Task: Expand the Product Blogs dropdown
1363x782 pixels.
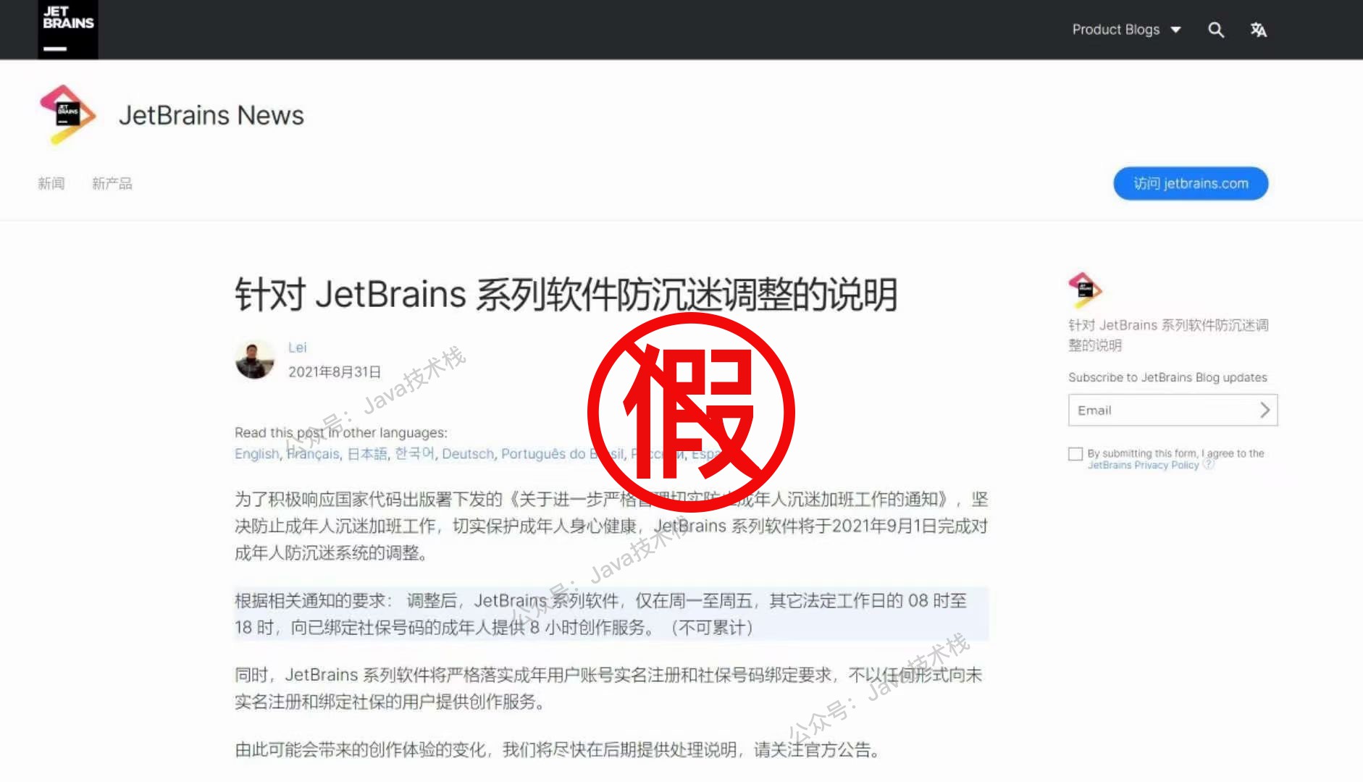Action: tap(1126, 30)
